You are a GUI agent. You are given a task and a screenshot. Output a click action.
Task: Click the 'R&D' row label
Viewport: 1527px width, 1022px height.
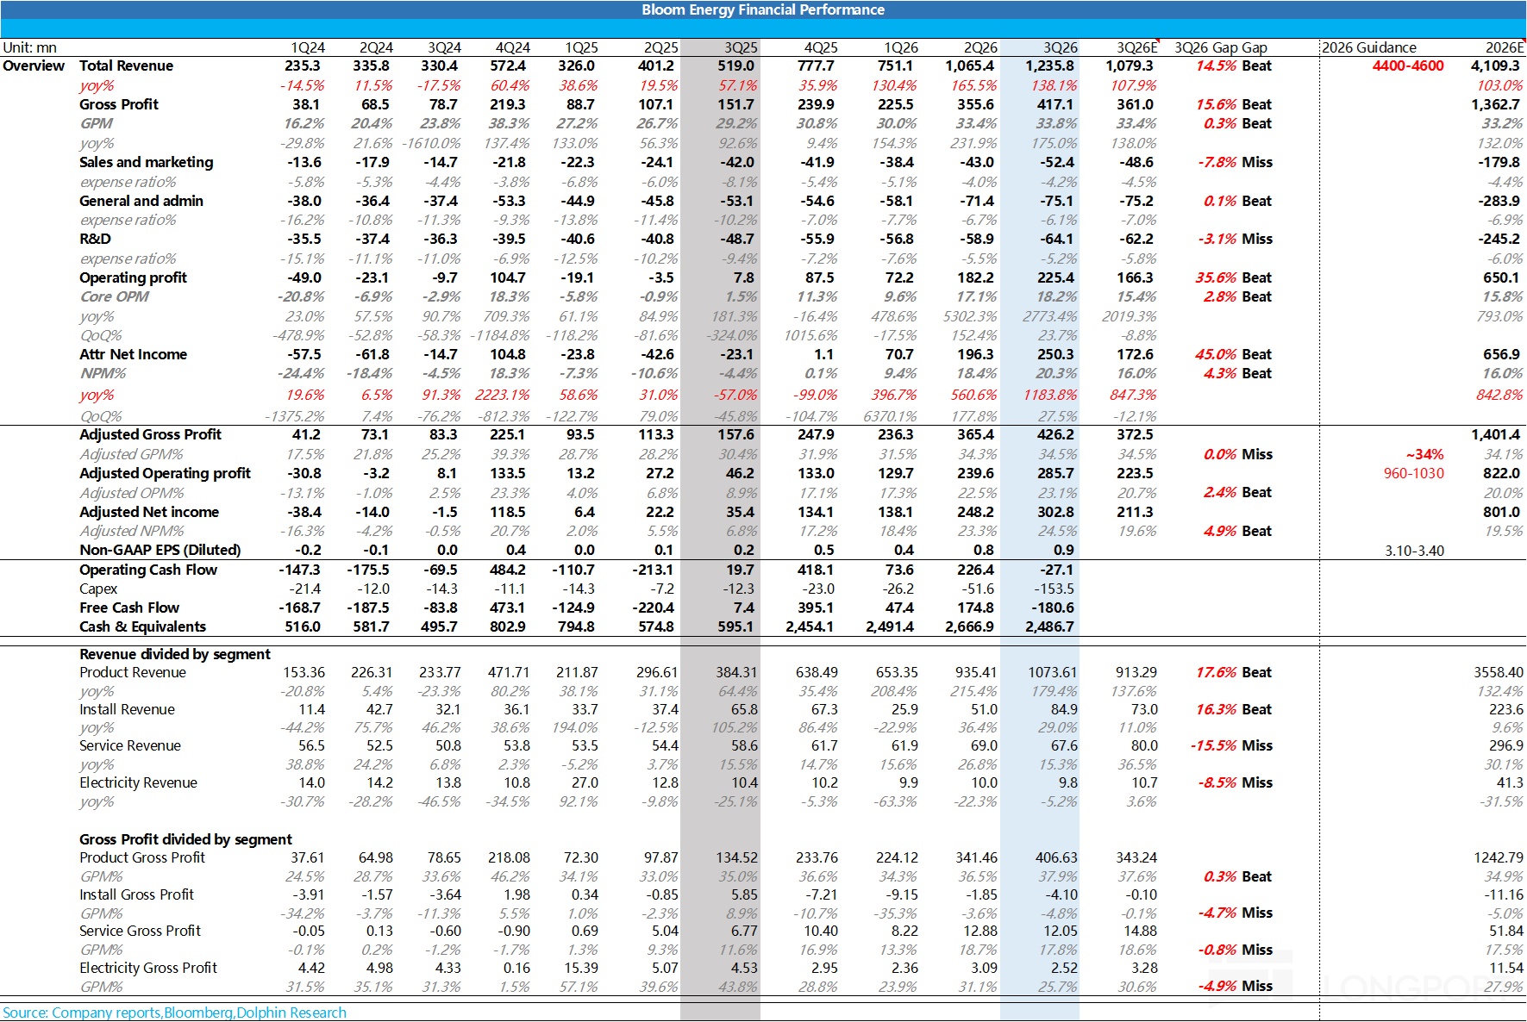(95, 239)
